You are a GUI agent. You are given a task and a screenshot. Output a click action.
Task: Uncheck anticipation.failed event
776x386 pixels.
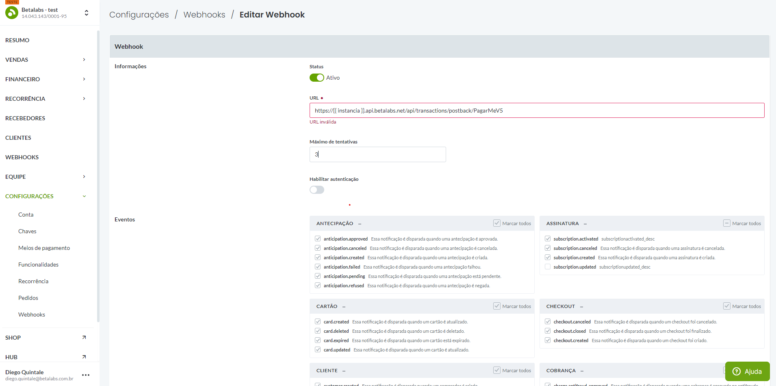click(318, 267)
